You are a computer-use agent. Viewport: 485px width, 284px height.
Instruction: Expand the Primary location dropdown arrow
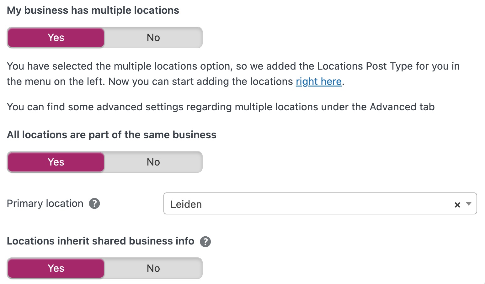pos(469,204)
